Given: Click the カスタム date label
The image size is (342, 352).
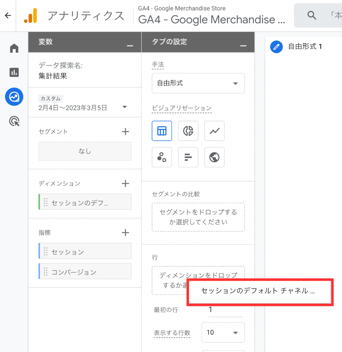Looking at the screenshot, I should (50, 98).
